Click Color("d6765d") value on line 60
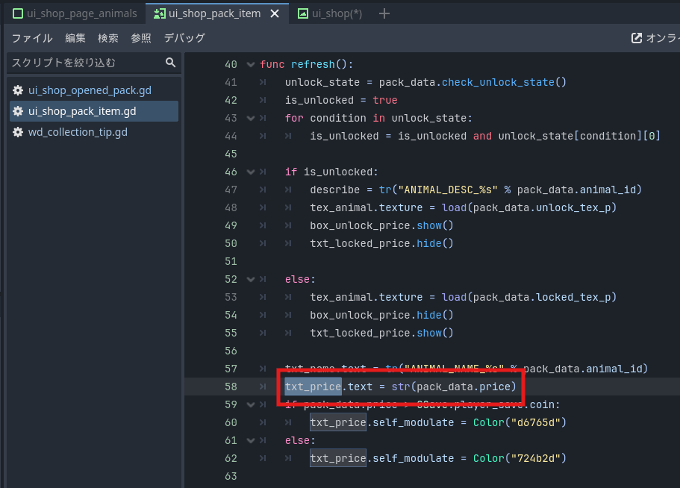This screenshot has width=680, height=488. tap(520, 422)
